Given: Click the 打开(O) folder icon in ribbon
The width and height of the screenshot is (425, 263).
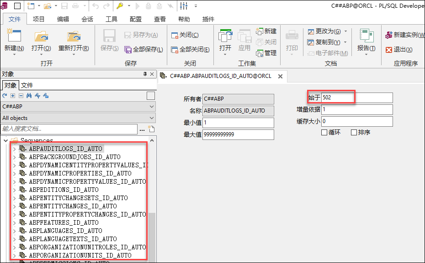Looking at the screenshot, I should (x=41, y=36).
